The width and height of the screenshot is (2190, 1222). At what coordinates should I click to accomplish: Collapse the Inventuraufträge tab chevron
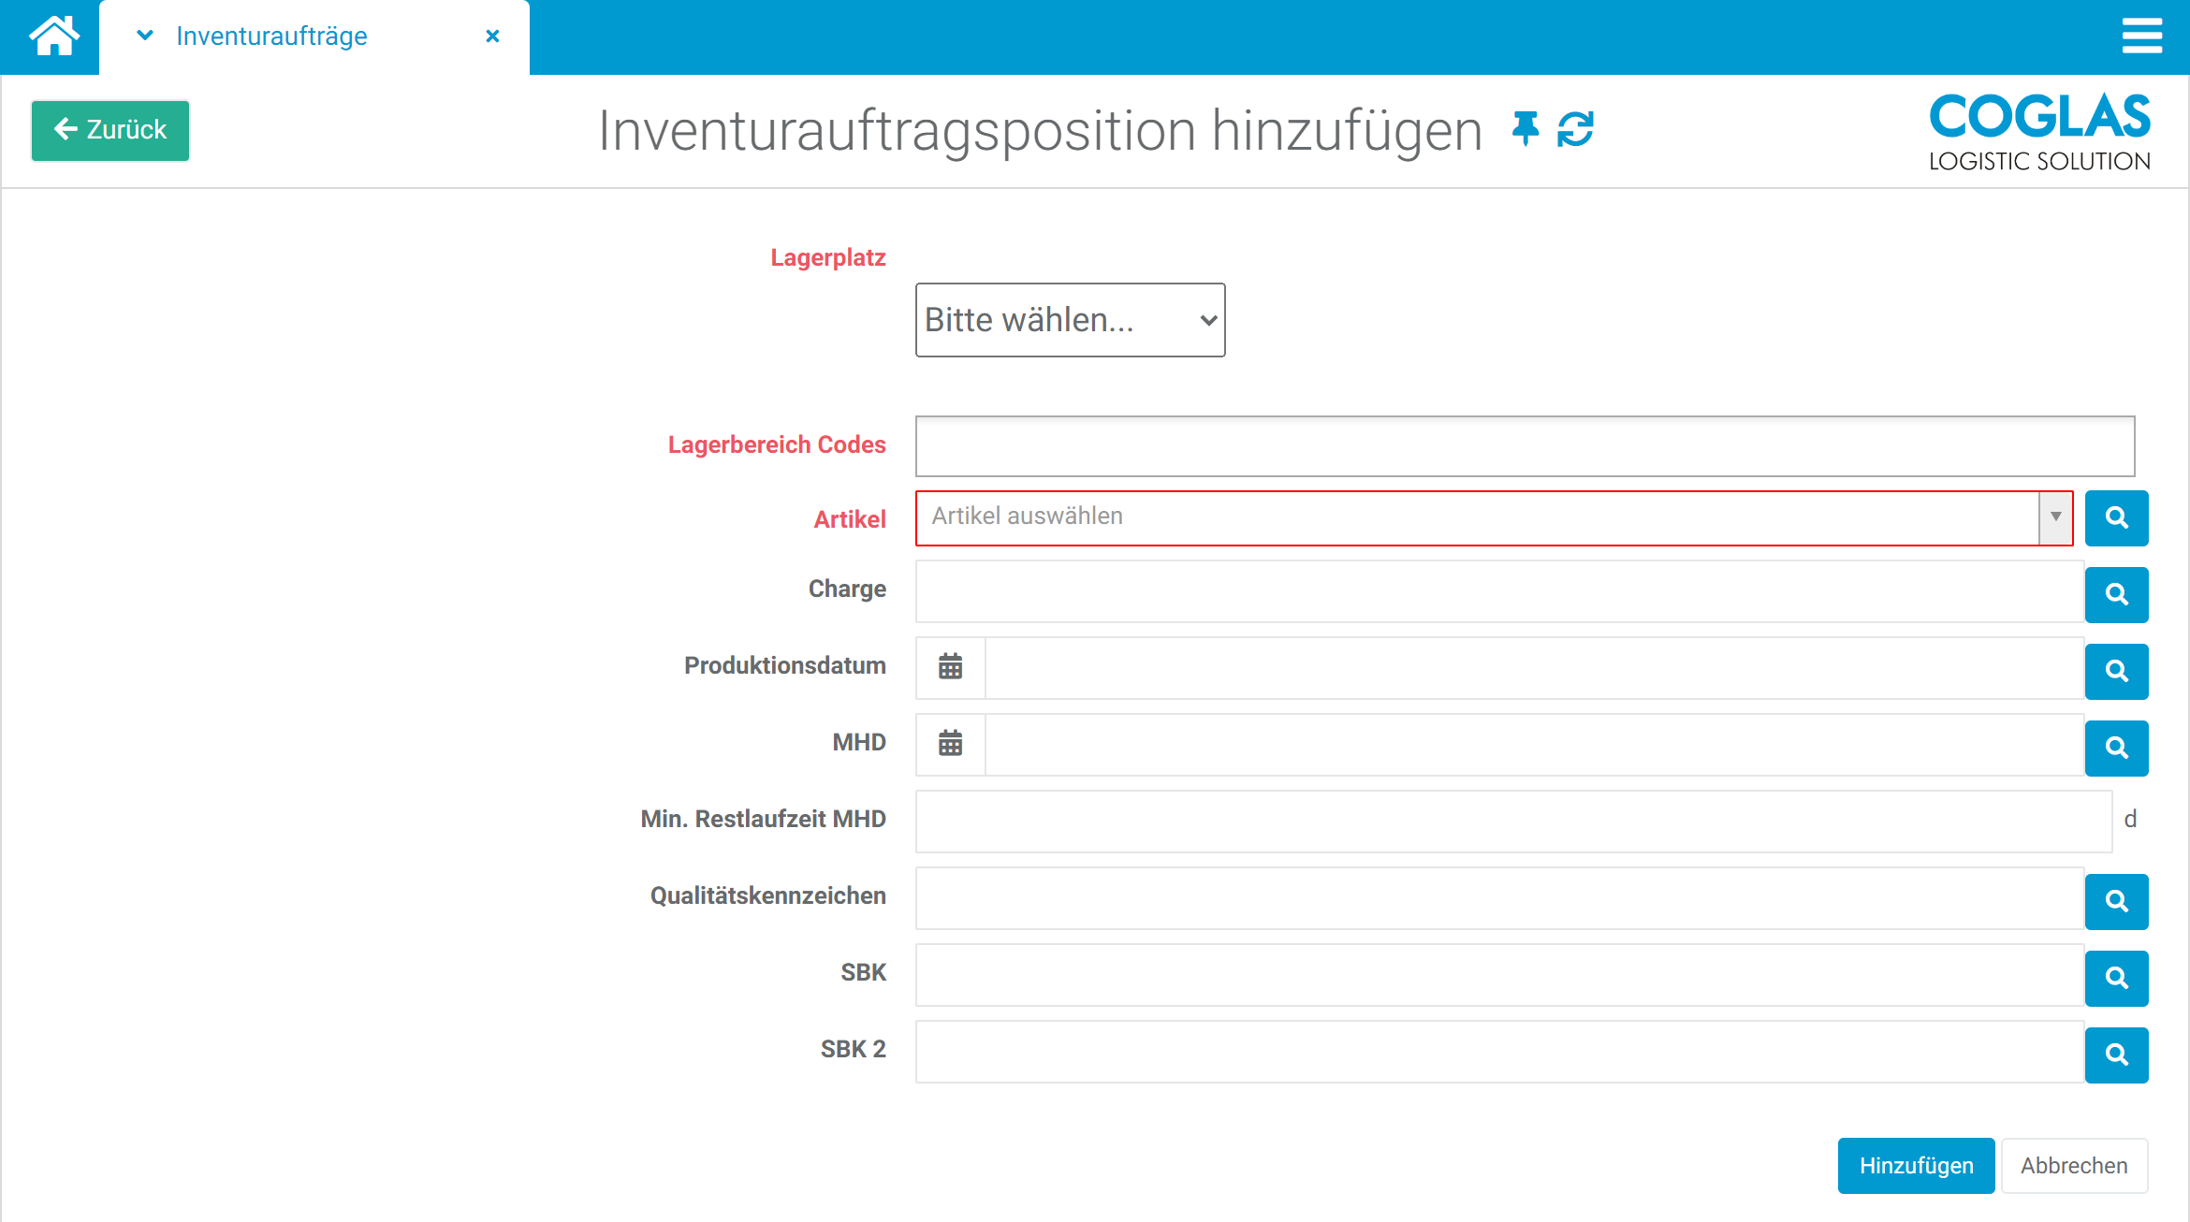[x=144, y=36]
